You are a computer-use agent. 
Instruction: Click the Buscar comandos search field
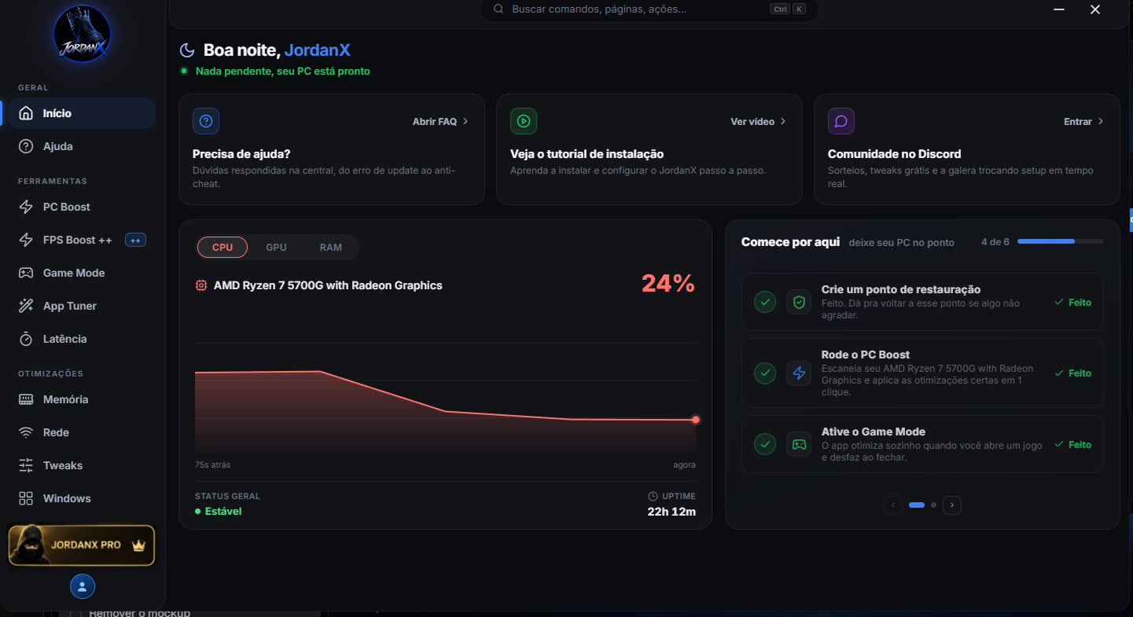click(649, 9)
